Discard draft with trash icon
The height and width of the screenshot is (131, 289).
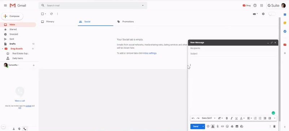274,126
